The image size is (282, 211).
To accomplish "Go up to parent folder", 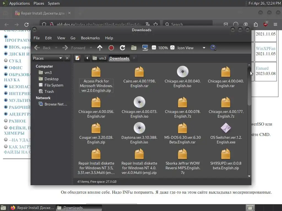I will [100, 48].
